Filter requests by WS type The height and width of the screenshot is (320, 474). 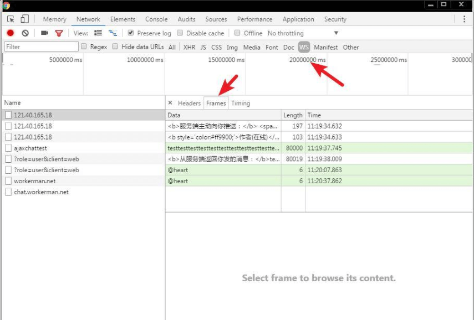point(303,48)
